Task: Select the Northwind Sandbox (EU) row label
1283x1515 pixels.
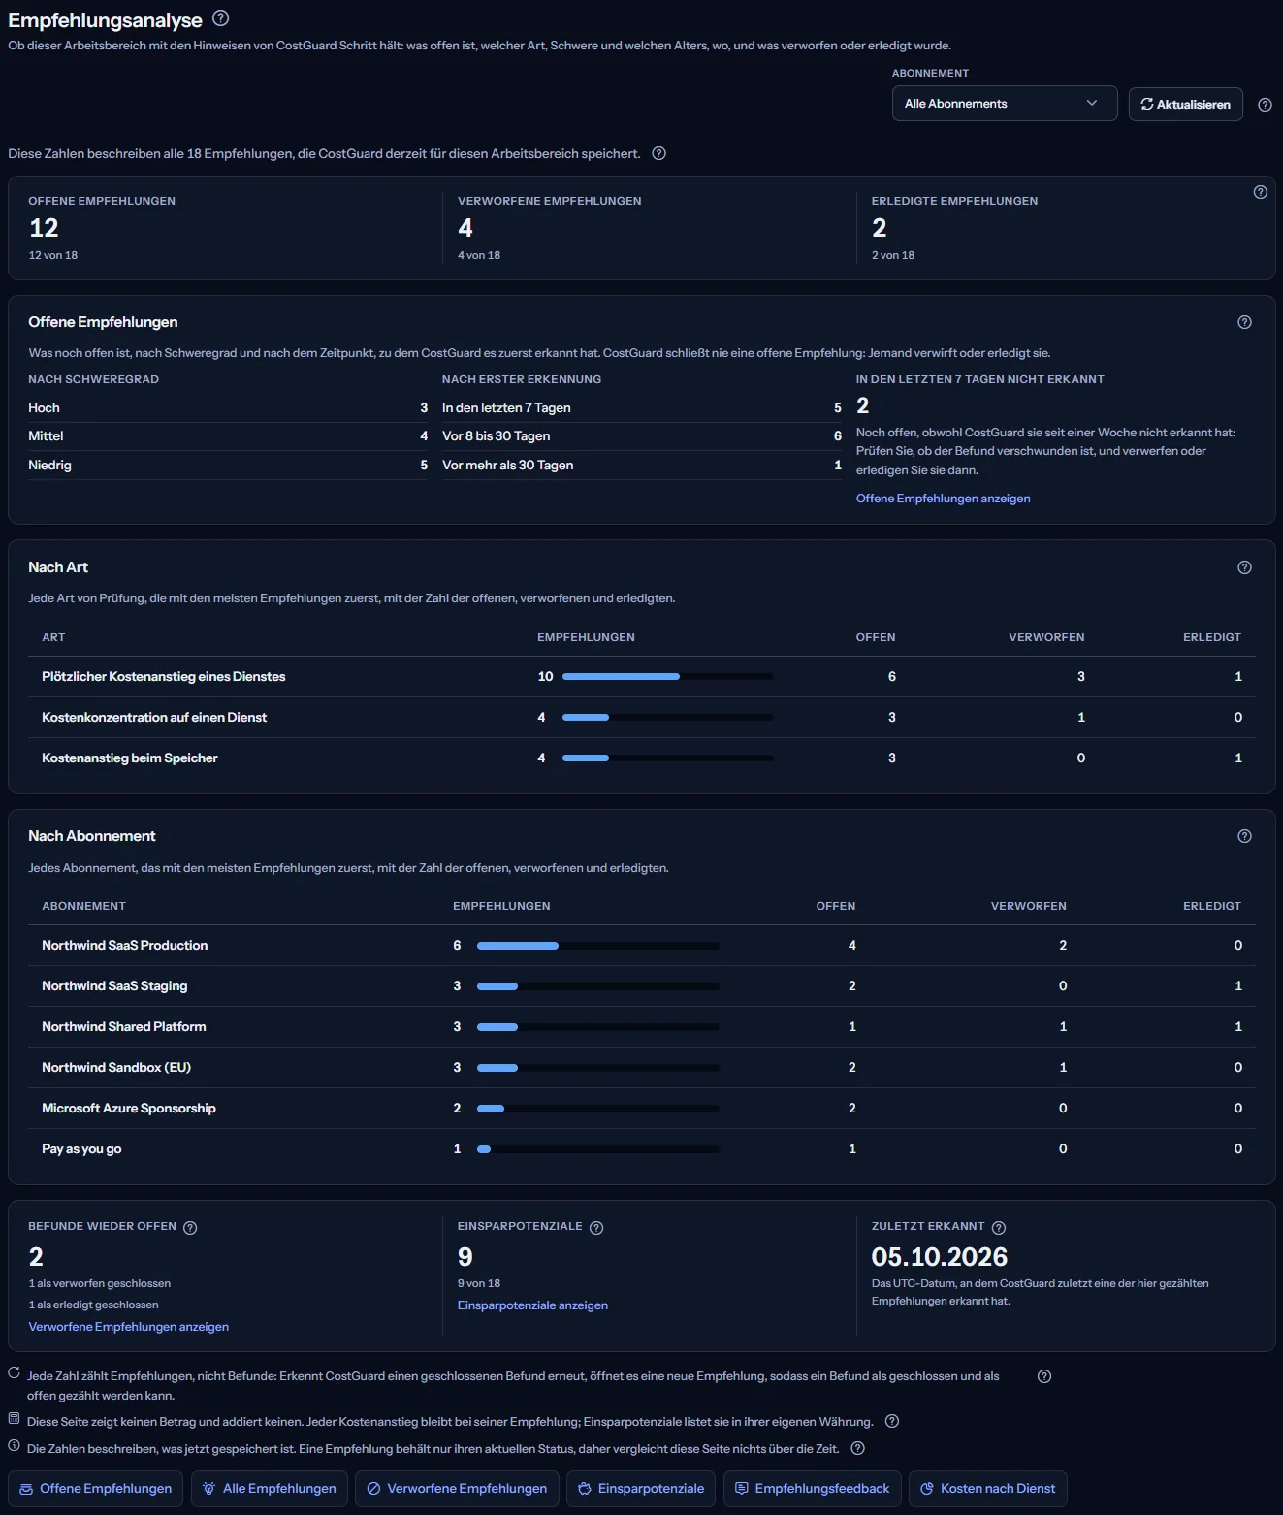Action: (x=116, y=1067)
